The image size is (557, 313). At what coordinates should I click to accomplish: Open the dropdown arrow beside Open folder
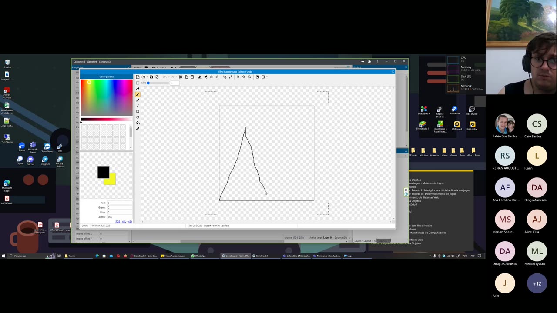[147, 77]
